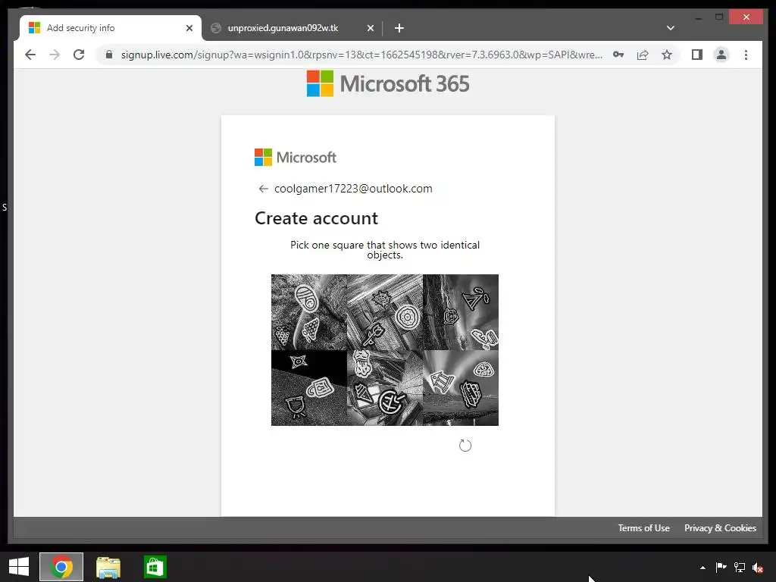776x582 pixels.
Task: Click the network tray icon
Action: click(x=740, y=568)
